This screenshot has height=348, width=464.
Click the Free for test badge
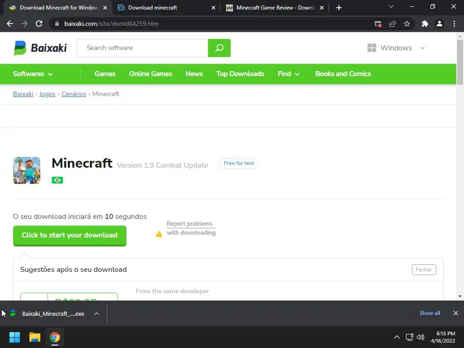238,163
